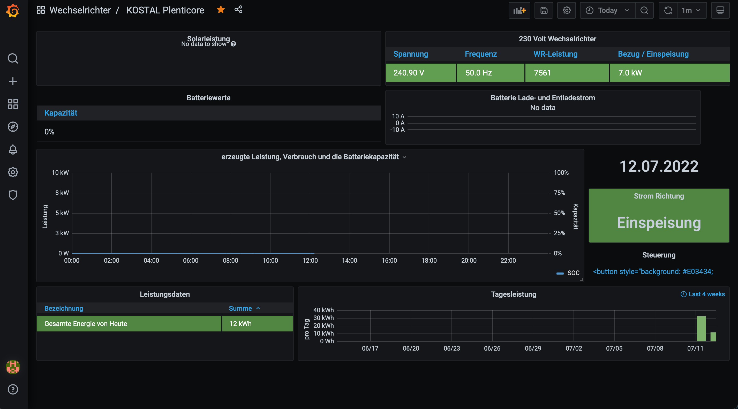The height and width of the screenshot is (409, 738).
Task: Mark dashboard as favorite with star
Action: (x=221, y=10)
